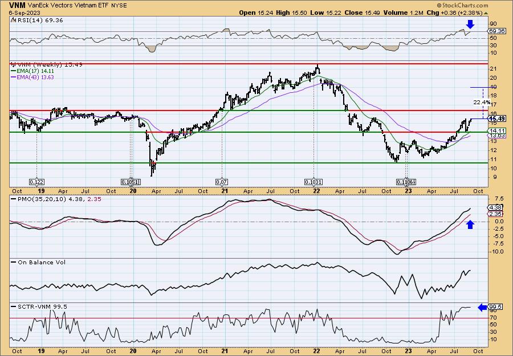513x356 pixels.
Task: Click the VNM ticker symbol in the title
Action: (17, 5)
